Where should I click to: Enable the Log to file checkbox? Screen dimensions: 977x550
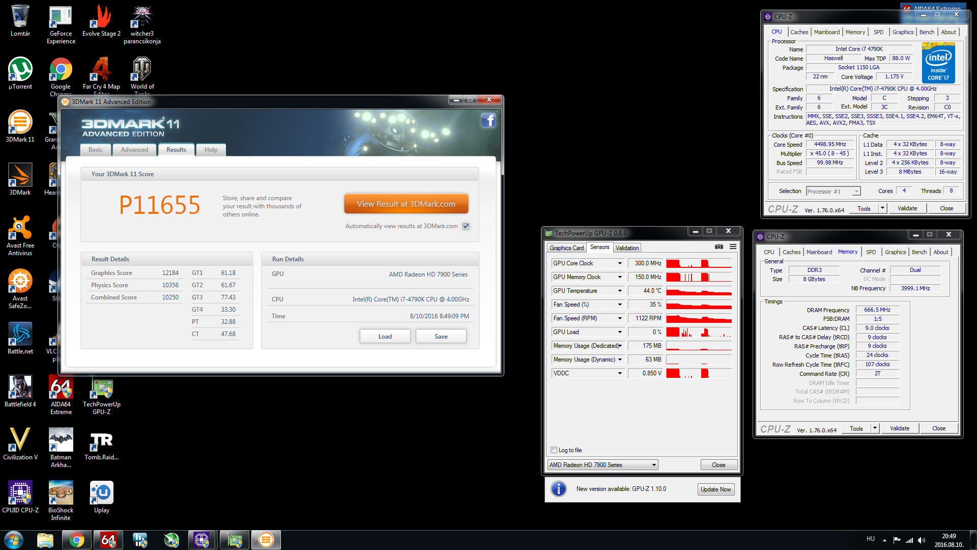click(554, 450)
